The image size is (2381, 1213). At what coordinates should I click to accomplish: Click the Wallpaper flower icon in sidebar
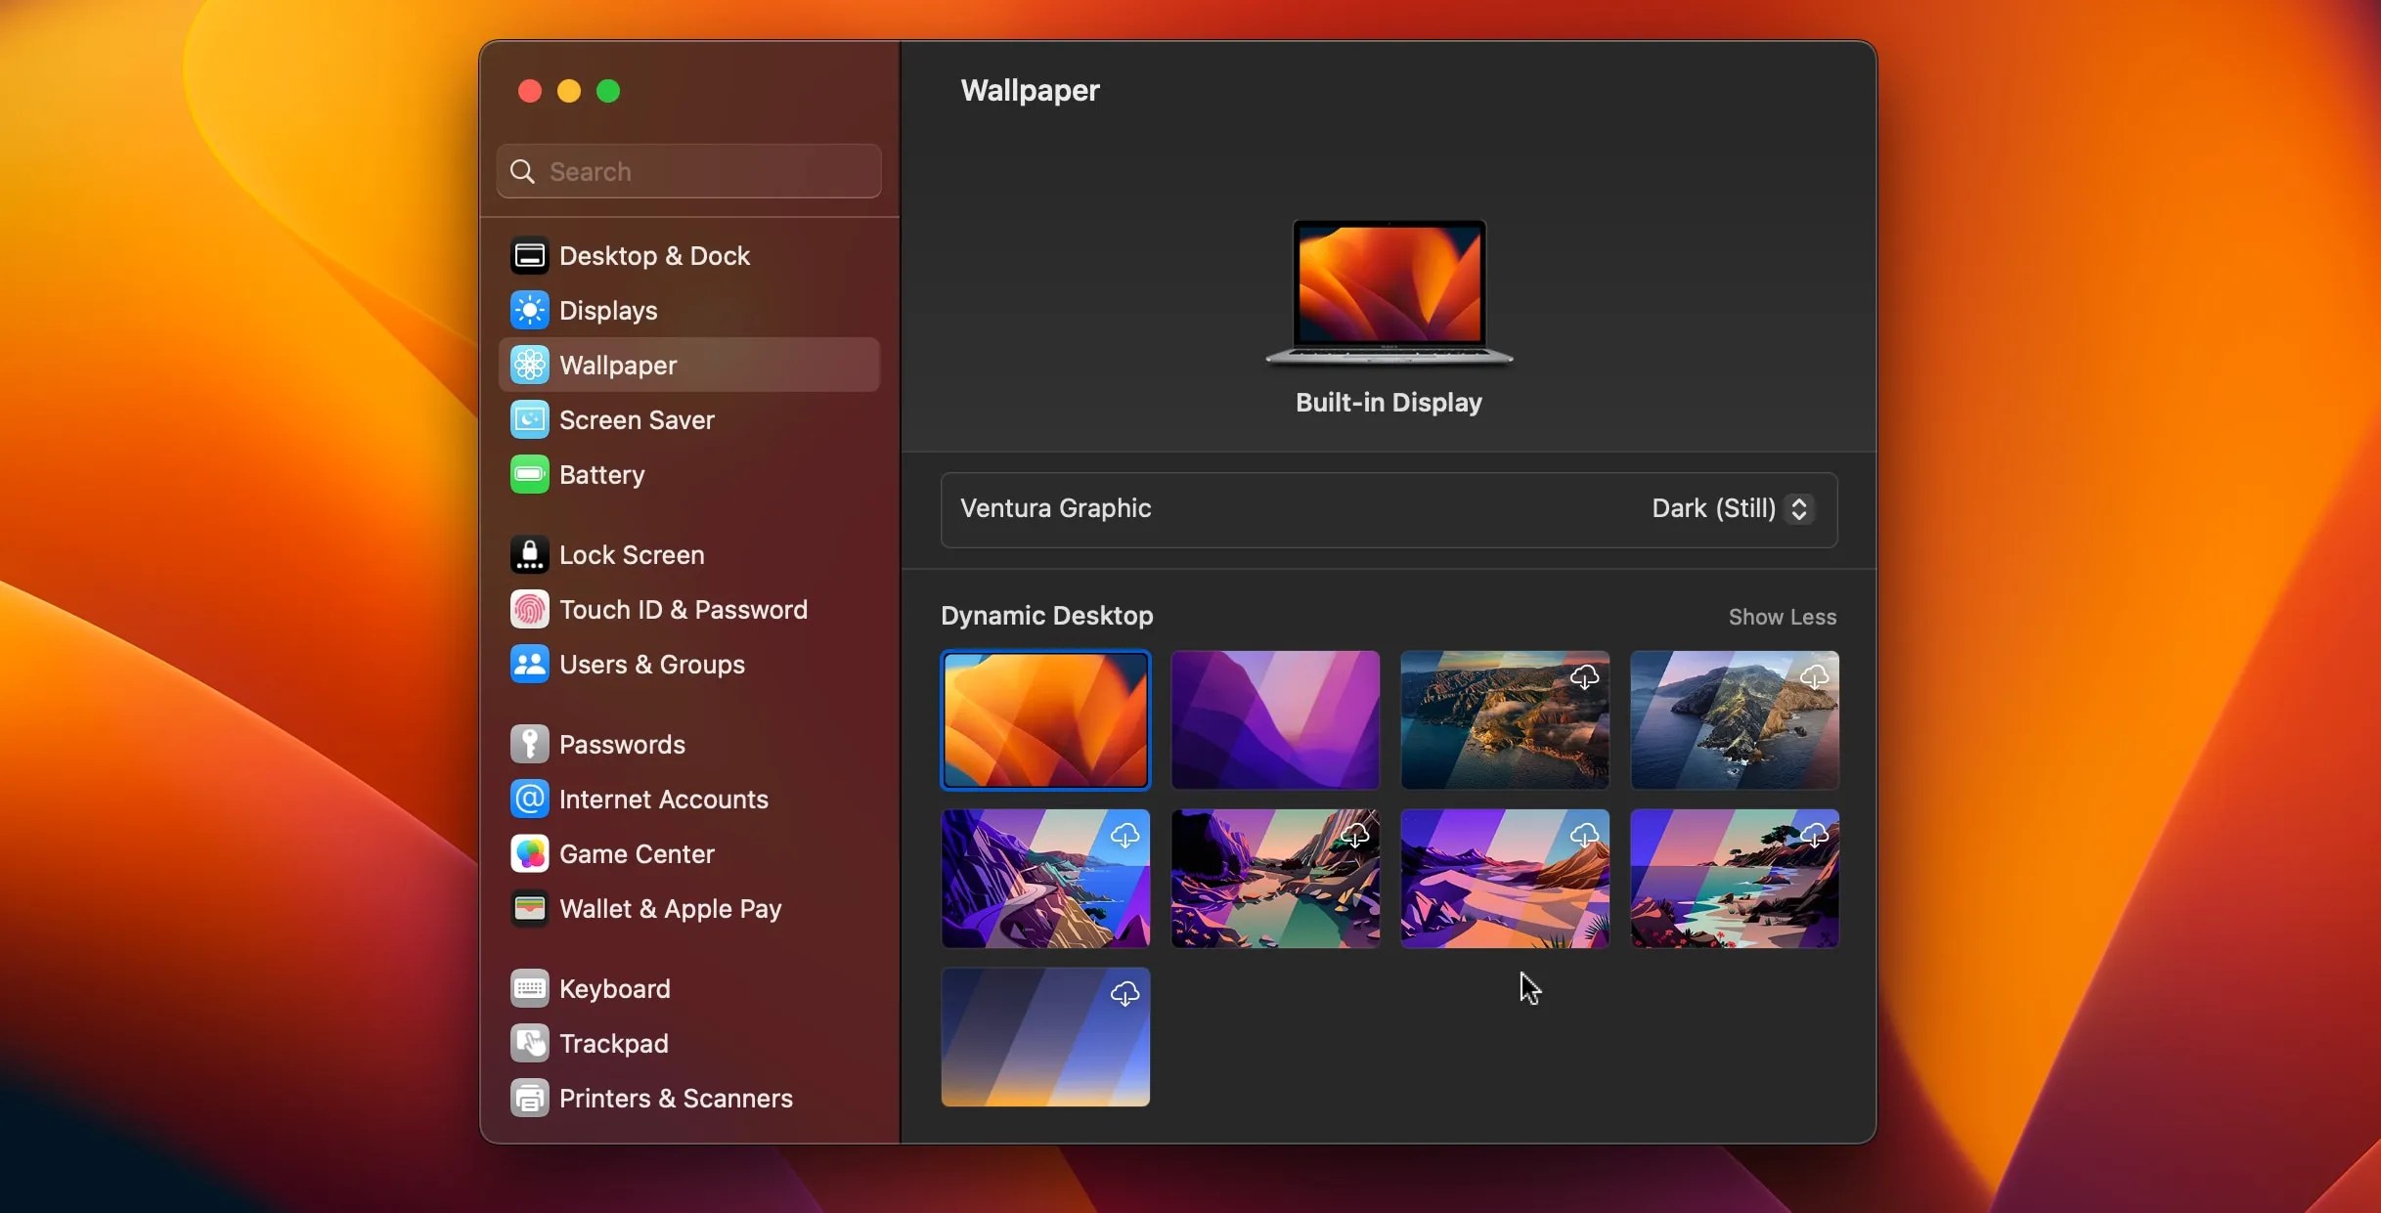pyautogui.click(x=529, y=366)
